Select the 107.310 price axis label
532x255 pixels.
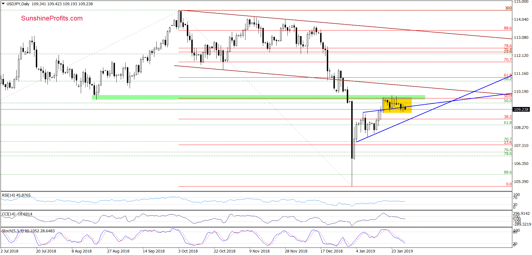521,146
